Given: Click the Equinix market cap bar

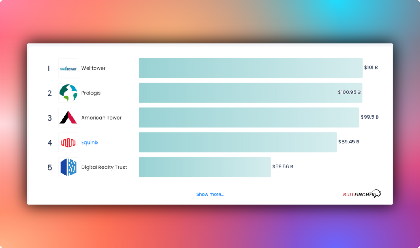Looking at the screenshot, I should tap(237, 143).
